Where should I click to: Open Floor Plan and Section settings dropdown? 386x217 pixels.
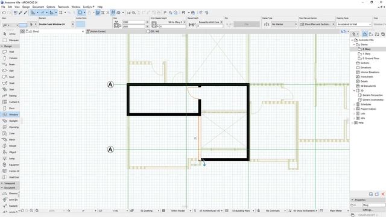317,24
